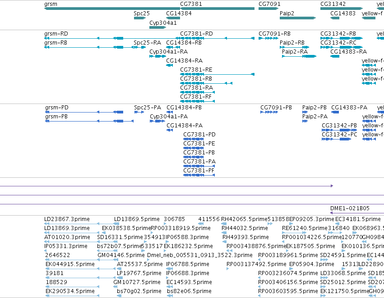Image resolution: width=384 pixels, height=298 pixels.
Task: Open the Cyp304a1-RA transcript label
Action: coord(168,52)
